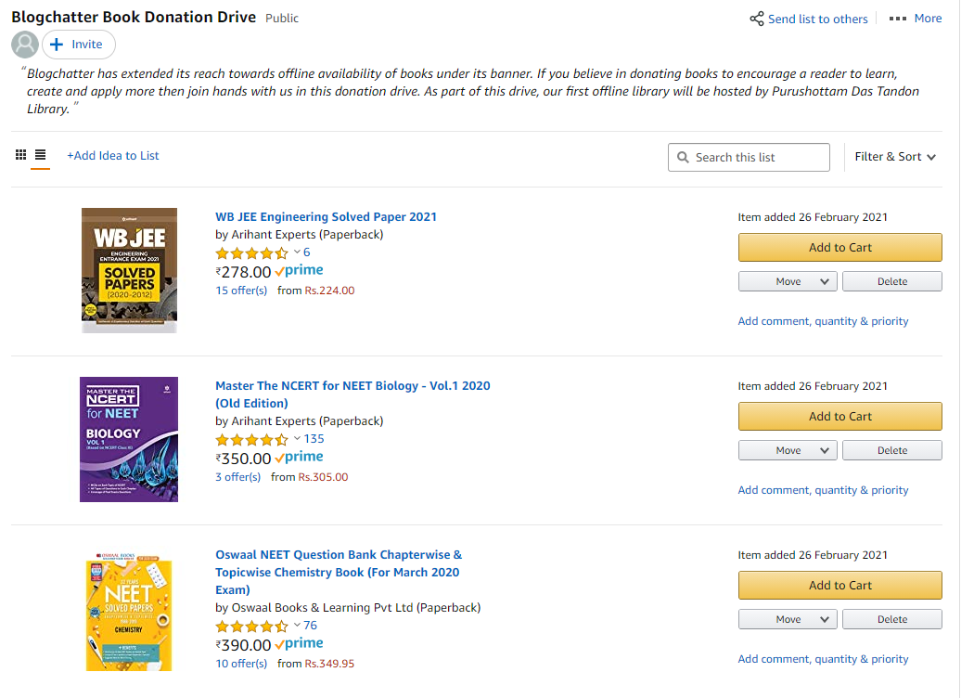Open Move dropdown for NCERT Biology book
This screenshot has height=698, width=974.
pyautogui.click(x=788, y=450)
